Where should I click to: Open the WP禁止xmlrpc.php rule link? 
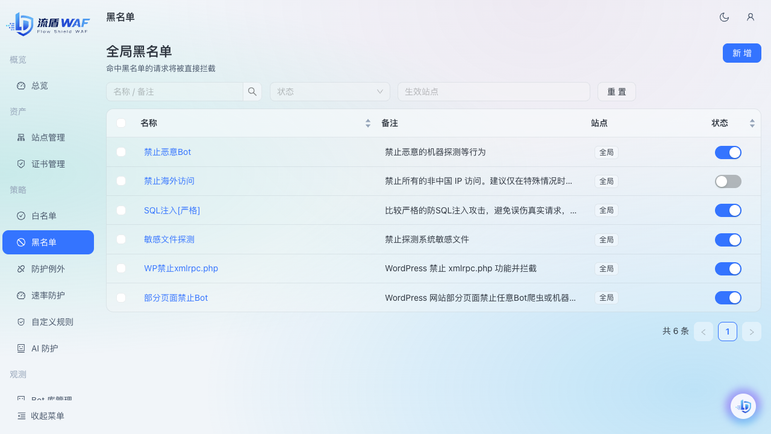(x=181, y=268)
